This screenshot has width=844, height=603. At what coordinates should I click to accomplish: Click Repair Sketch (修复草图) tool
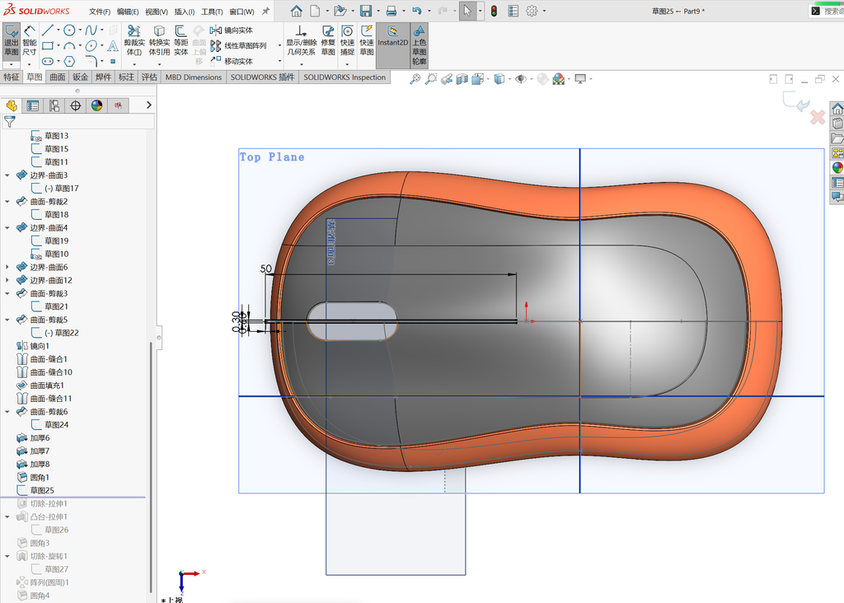click(x=328, y=41)
